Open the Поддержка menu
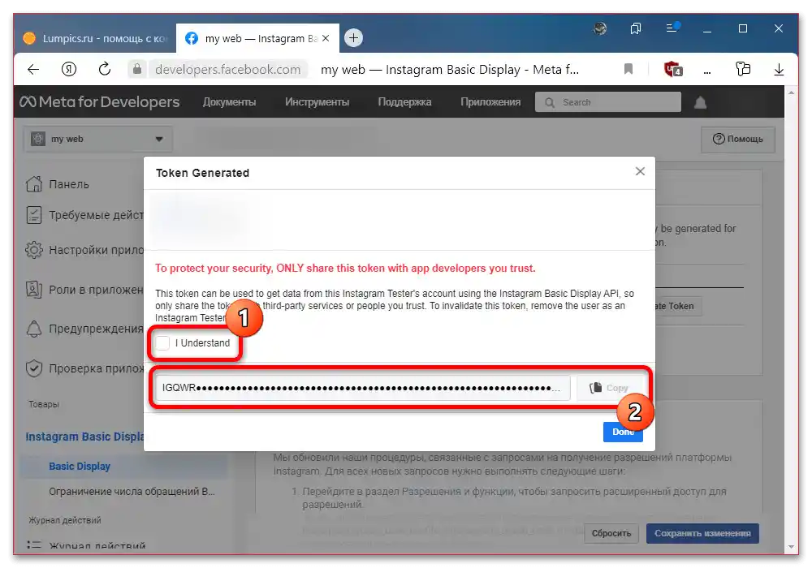The height and width of the screenshot is (568, 812). 404,102
